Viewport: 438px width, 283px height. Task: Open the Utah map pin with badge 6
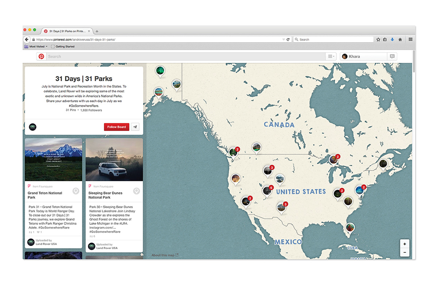click(267, 191)
